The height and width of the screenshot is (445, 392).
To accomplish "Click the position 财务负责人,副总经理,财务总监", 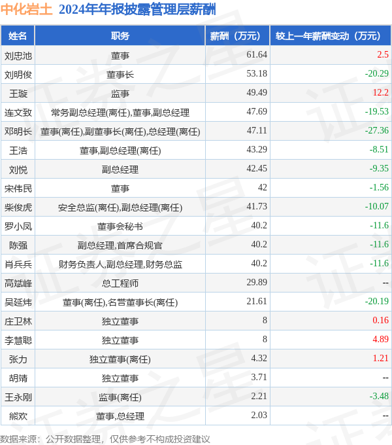I will [120, 264].
